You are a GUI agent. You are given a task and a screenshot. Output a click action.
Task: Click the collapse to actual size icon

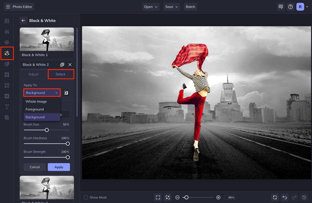168,197
